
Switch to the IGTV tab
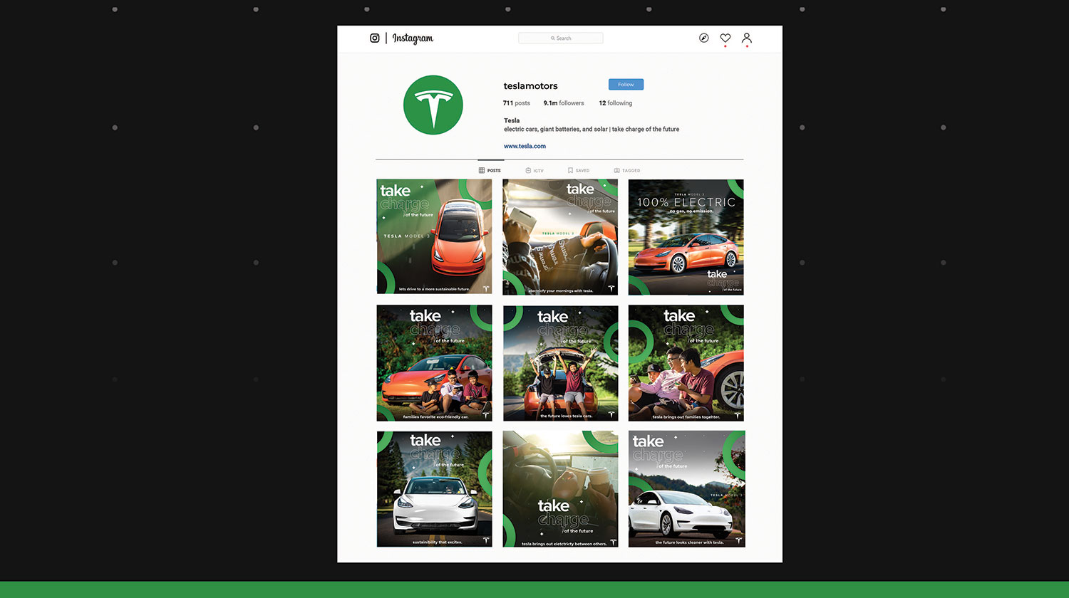(534, 171)
